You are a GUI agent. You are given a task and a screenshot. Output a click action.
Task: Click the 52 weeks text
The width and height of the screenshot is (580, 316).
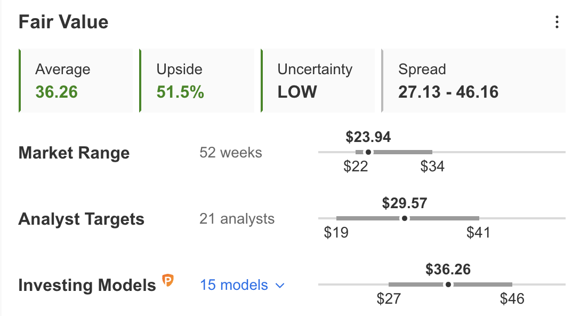pyautogui.click(x=230, y=153)
